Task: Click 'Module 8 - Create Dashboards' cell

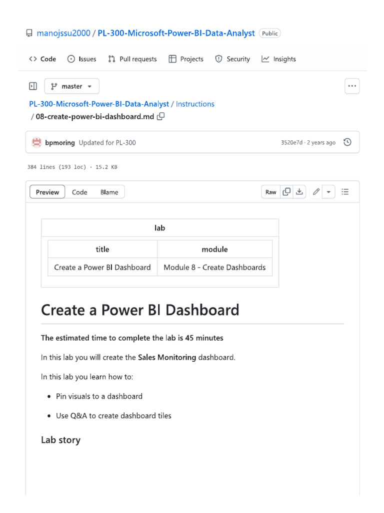Action: 214,268
